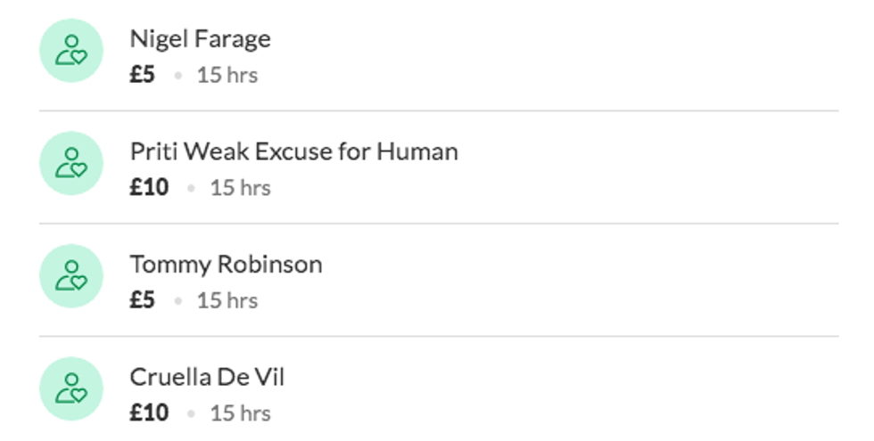This screenshot has width=874, height=441.
Task: Click the donor icon beside Nigel Farage
Action: click(71, 51)
